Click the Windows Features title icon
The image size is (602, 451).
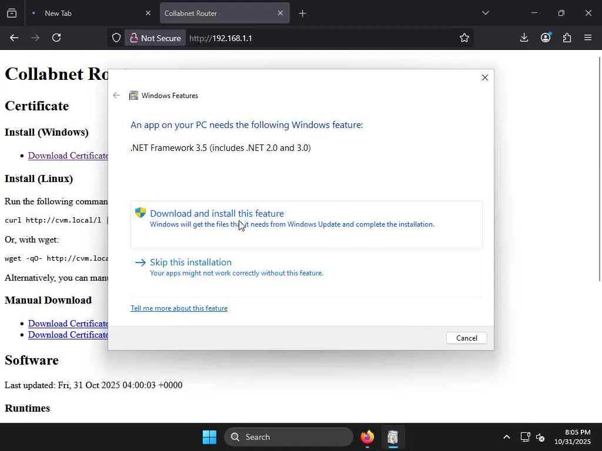[x=133, y=96]
